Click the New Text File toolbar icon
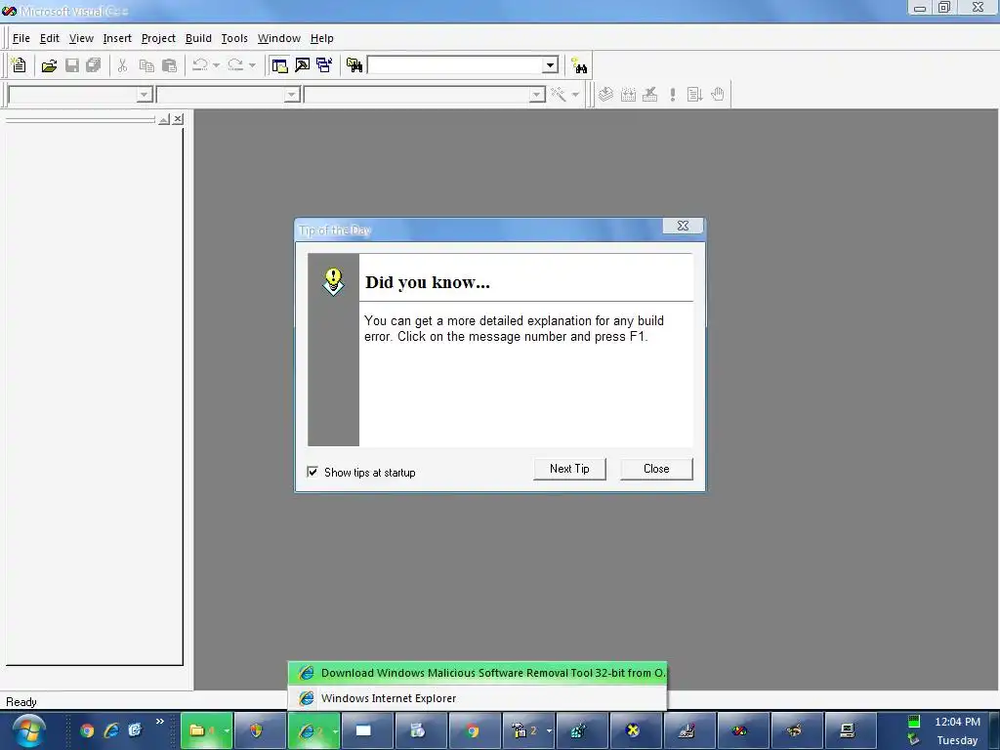This screenshot has width=1000, height=750. pos(19,65)
